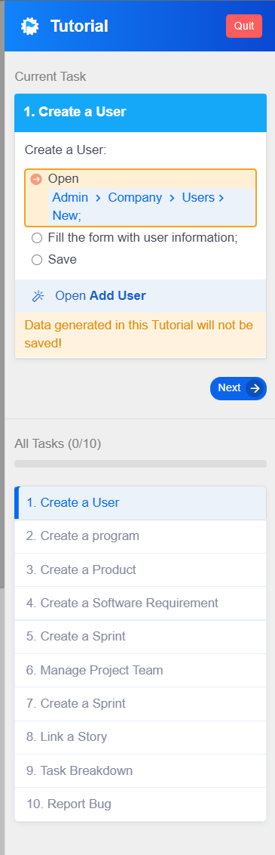Screen dimensions: 275x855
Task: Open task 10 Report Bug
Action: point(140,804)
